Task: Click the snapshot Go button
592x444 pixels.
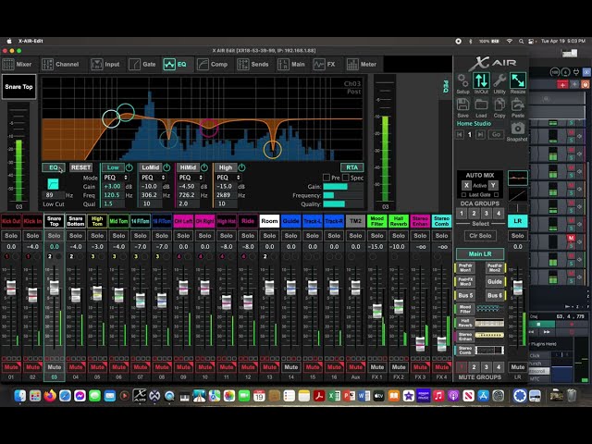Action: click(496, 134)
